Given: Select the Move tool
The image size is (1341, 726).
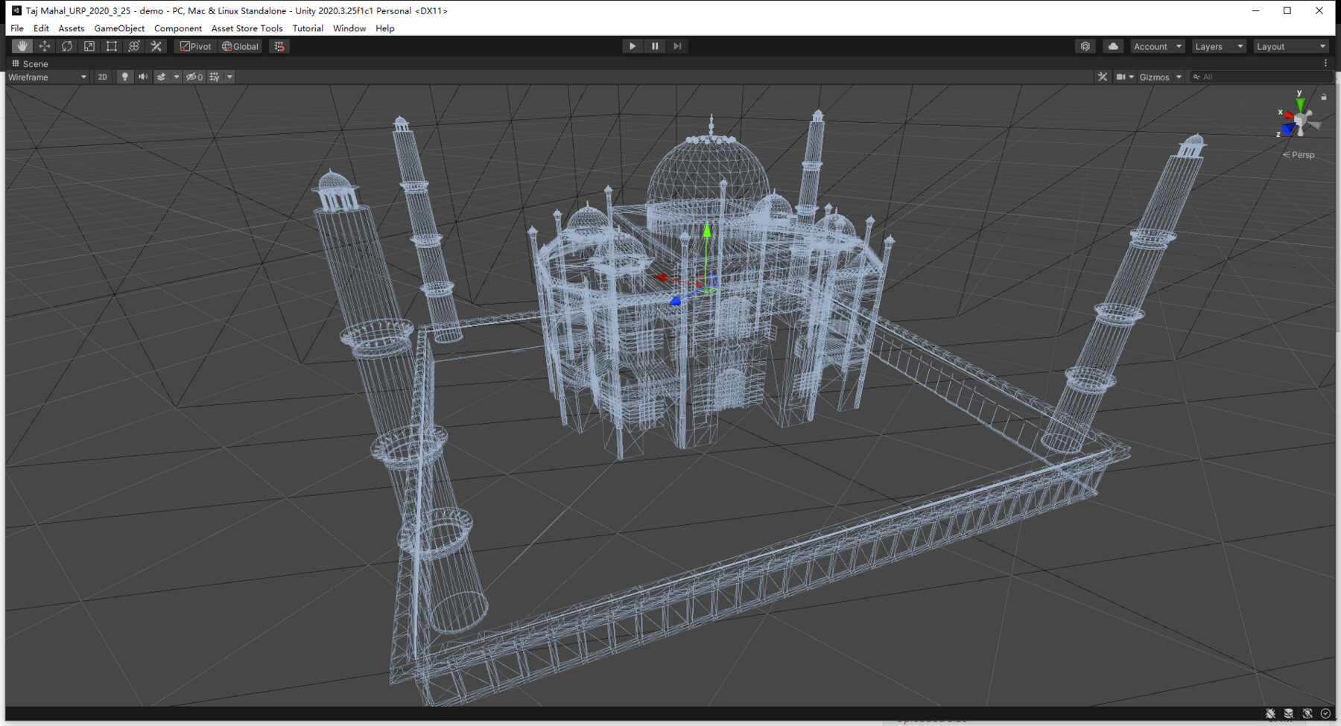Looking at the screenshot, I should (44, 46).
